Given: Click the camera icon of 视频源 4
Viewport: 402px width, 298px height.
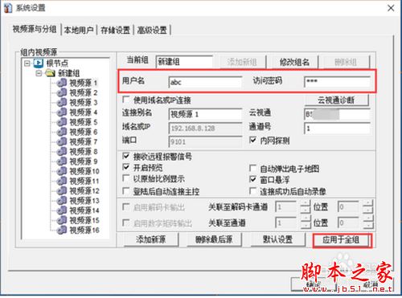Looking at the screenshot, I should click(62, 112).
